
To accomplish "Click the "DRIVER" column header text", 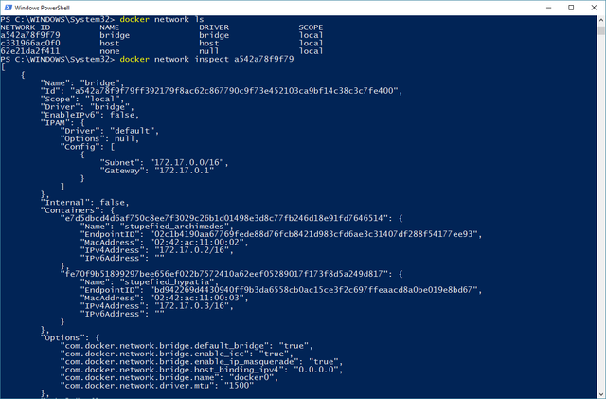I will [214, 27].
